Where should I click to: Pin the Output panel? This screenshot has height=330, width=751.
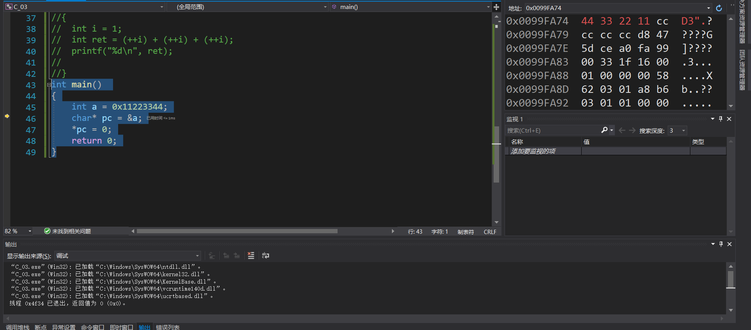721,244
